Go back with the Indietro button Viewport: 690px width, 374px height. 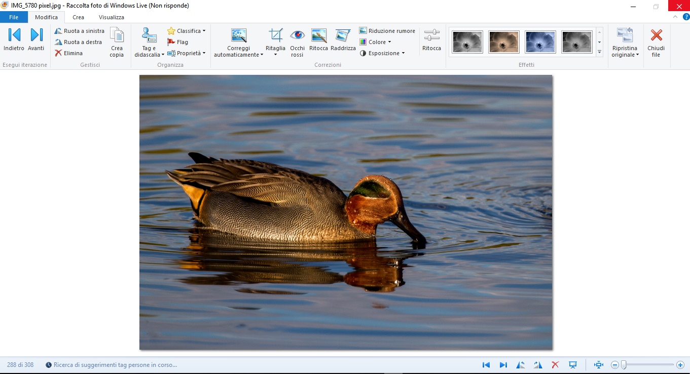tap(14, 40)
